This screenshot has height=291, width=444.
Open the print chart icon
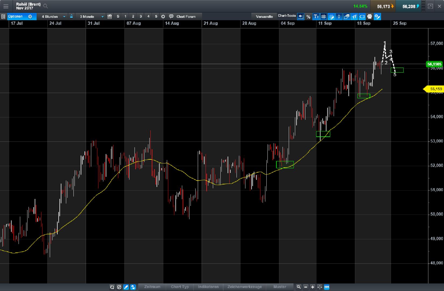click(370, 16)
